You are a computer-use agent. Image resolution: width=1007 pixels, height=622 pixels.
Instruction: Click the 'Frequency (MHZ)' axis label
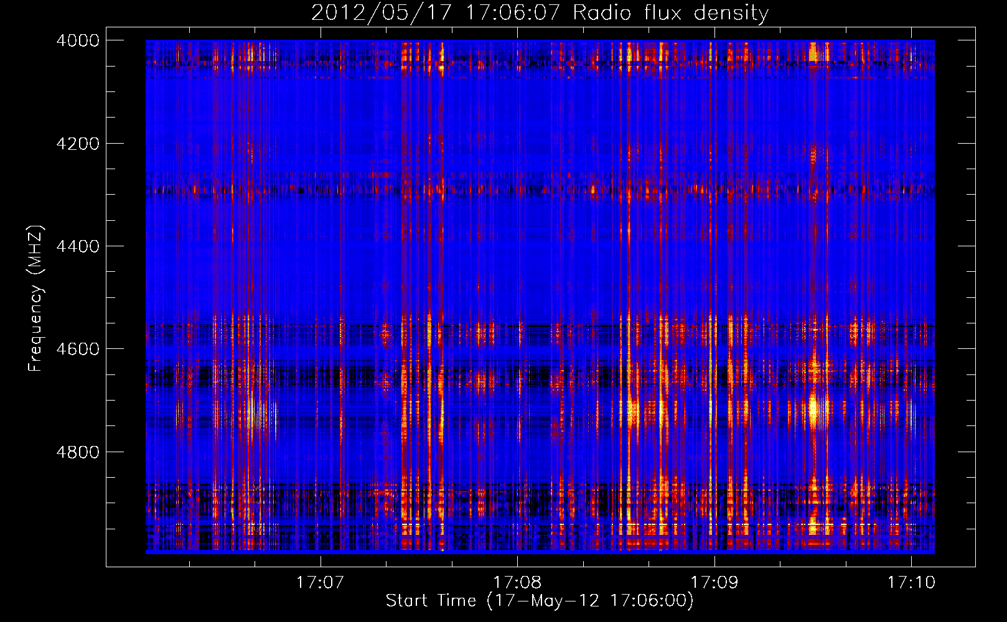coord(35,299)
